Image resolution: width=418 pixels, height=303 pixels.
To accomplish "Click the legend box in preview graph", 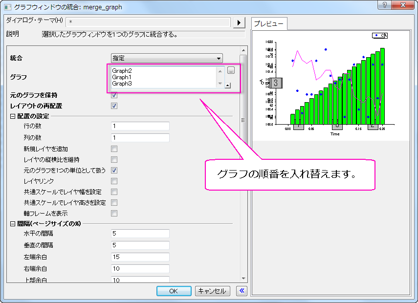I will pos(380,36).
